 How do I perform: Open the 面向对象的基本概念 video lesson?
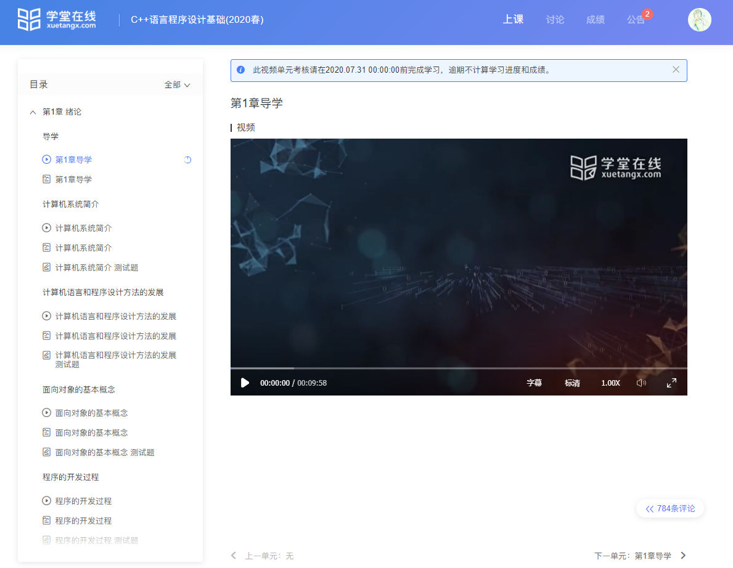click(x=91, y=413)
